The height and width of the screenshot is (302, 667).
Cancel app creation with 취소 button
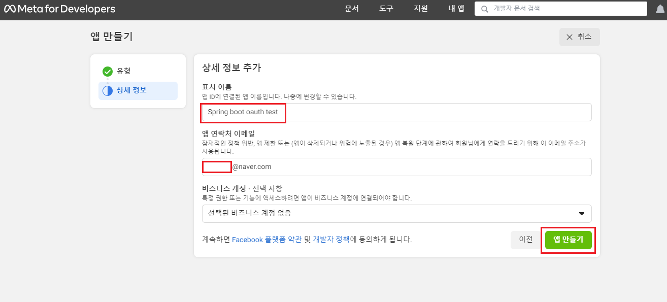point(579,37)
